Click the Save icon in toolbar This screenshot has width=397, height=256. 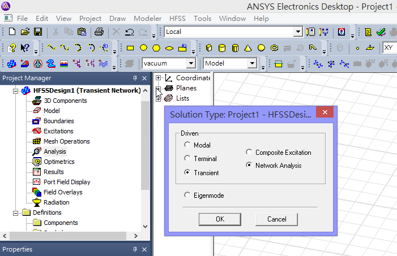pos(38,32)
